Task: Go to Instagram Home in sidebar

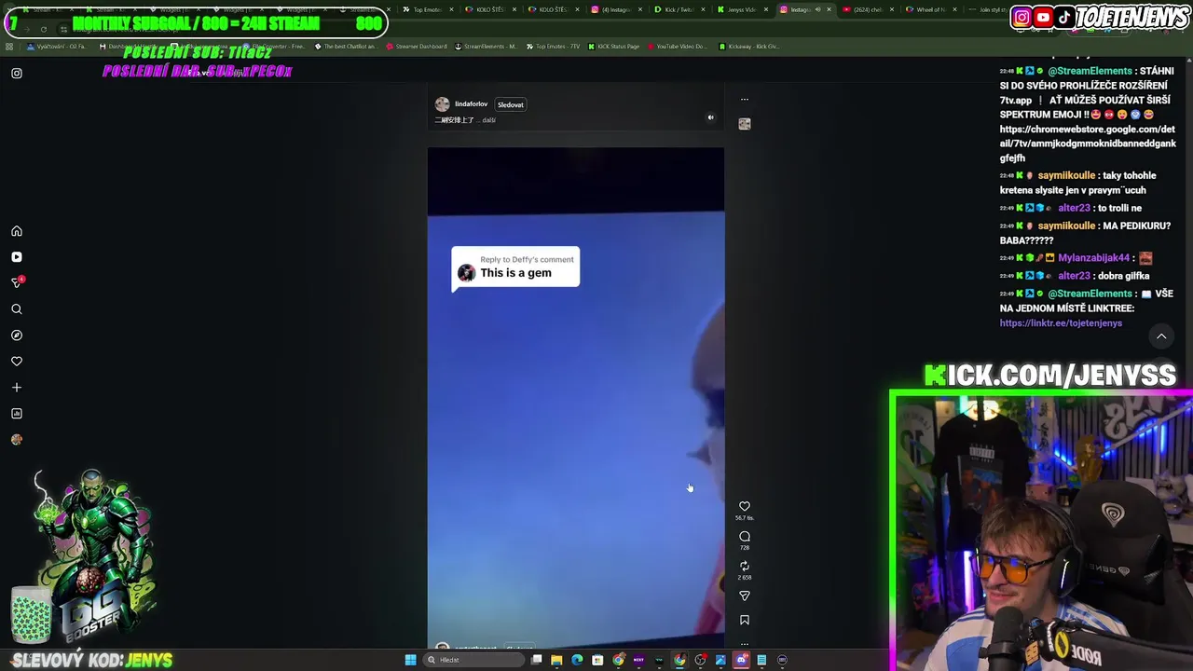Action: (17, 231)
